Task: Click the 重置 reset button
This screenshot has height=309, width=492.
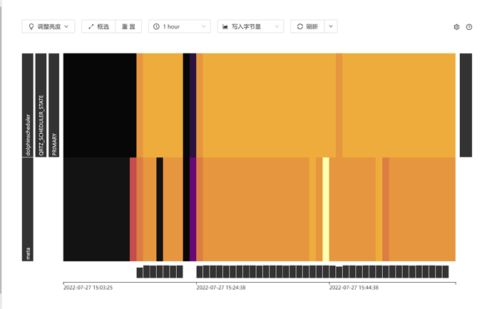Action: (128, 26)
